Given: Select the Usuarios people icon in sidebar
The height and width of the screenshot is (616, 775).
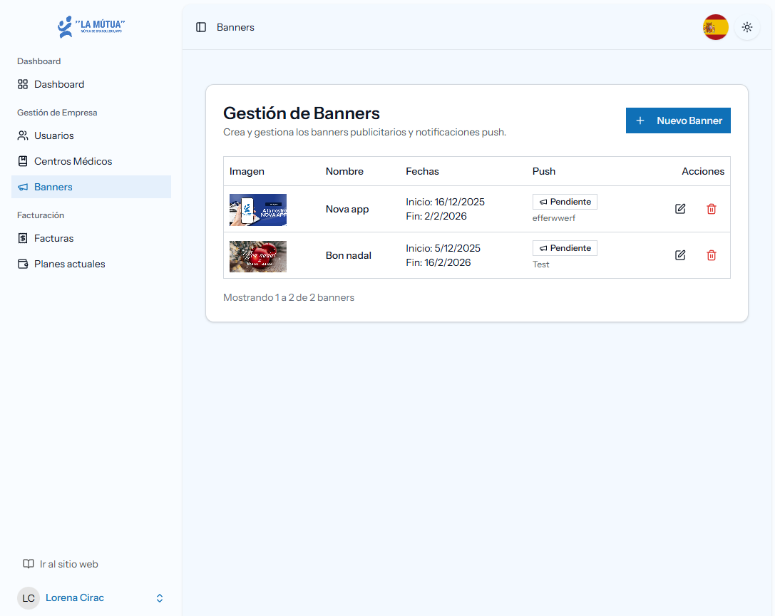Looking at the screenshot, I should (x=23, y=135).
